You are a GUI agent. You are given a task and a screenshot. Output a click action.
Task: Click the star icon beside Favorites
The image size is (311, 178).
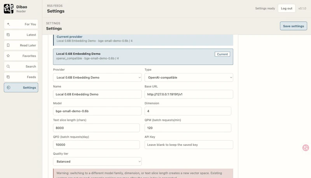(x=8, y=56)
